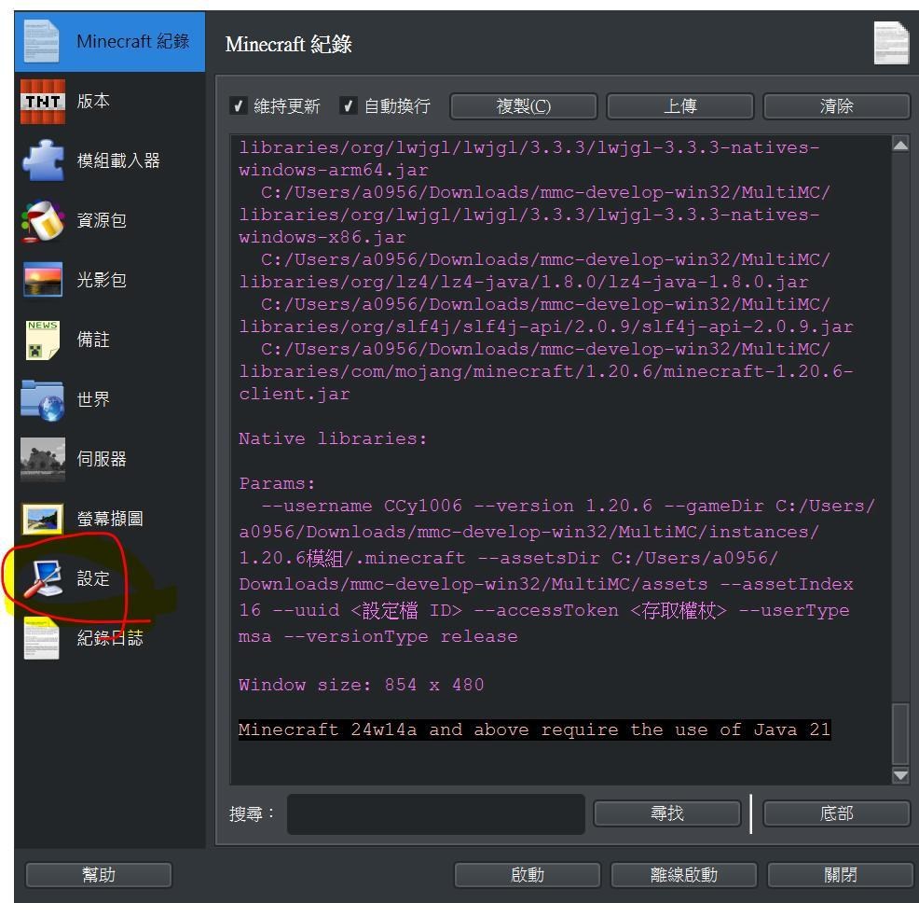Click the paint bucket 資源包 icon
The image size is (919, 903).
coord(43,220)
